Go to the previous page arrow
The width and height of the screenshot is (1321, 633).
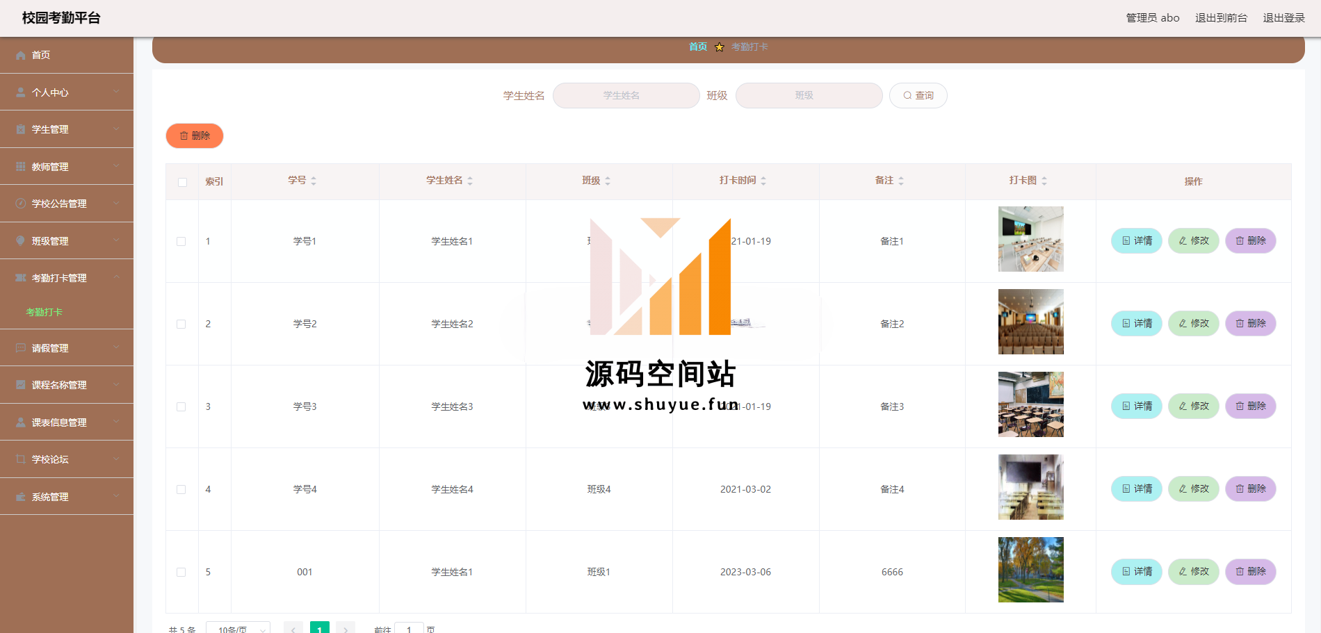coord(293,627)
